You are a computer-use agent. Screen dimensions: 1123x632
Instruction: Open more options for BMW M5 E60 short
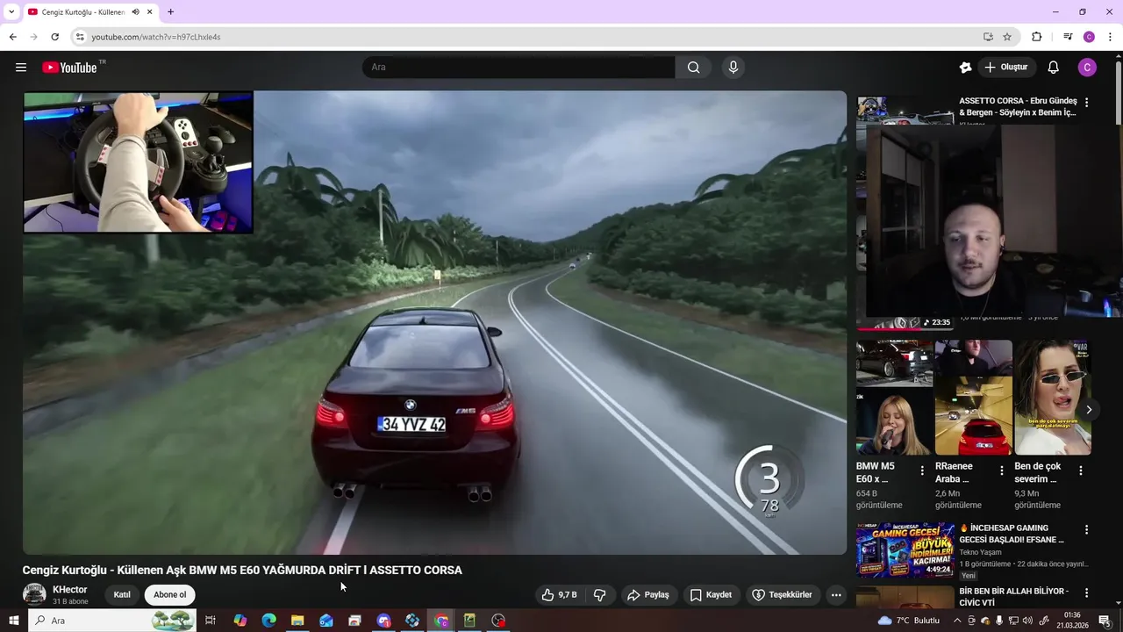922,470
